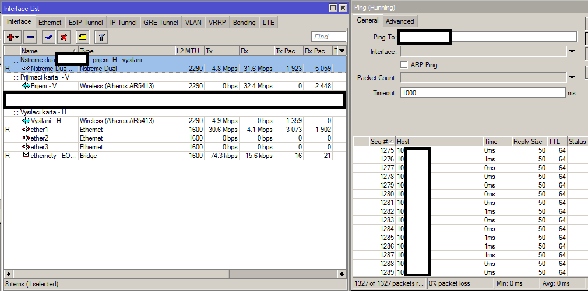Select the Nstreme Dual interface row

click(x=175, y=69)
